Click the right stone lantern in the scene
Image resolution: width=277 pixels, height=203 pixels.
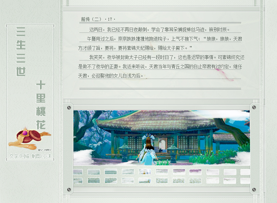[x=172, y=151]
